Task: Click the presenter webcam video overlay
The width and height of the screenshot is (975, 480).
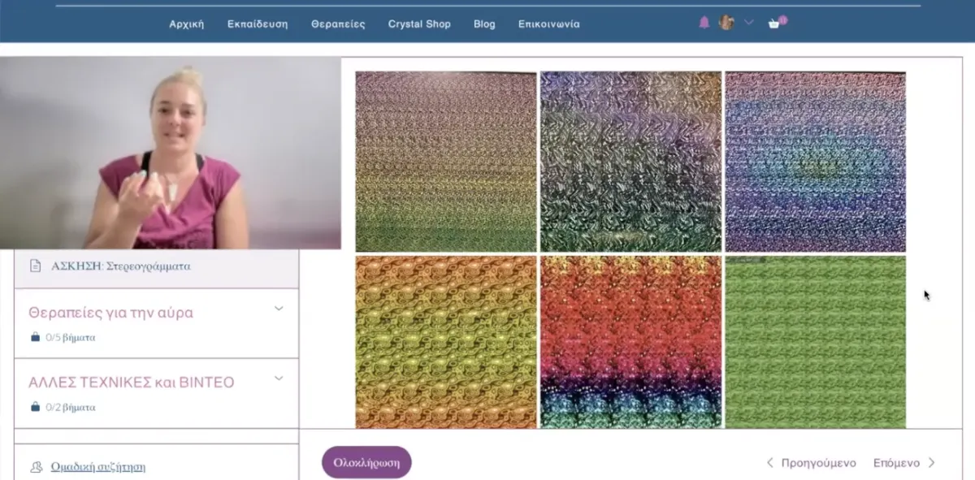Action: click(x=171, y=153)
